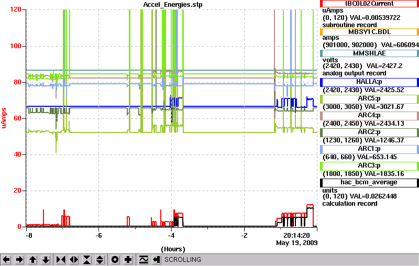This screenshot has width=419, height=266.
Task: Click the 'units' label under hac_bcm_average
Action: click(330, 191)
